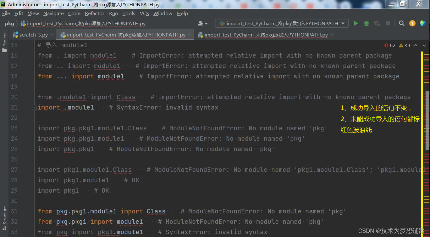Click 'pkg.pkg1' on line 25
430x237 pixels.
point(79,149)
